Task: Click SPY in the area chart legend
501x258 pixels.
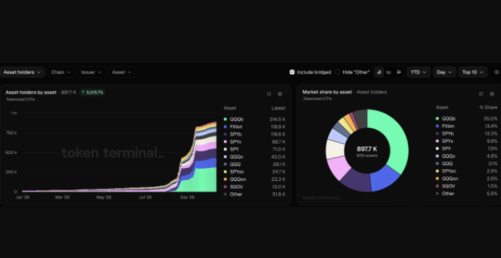Action: pos(234,149)
